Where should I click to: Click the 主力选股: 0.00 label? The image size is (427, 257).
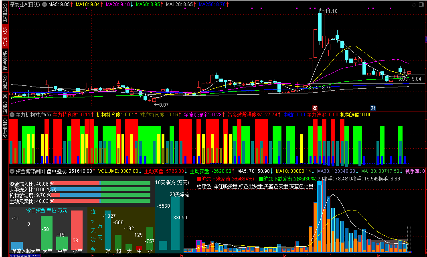[x=323, y=115]
